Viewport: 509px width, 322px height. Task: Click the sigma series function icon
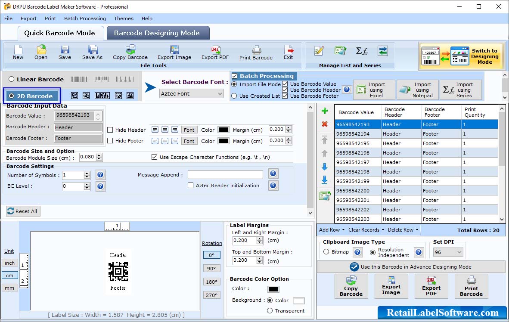362,51
